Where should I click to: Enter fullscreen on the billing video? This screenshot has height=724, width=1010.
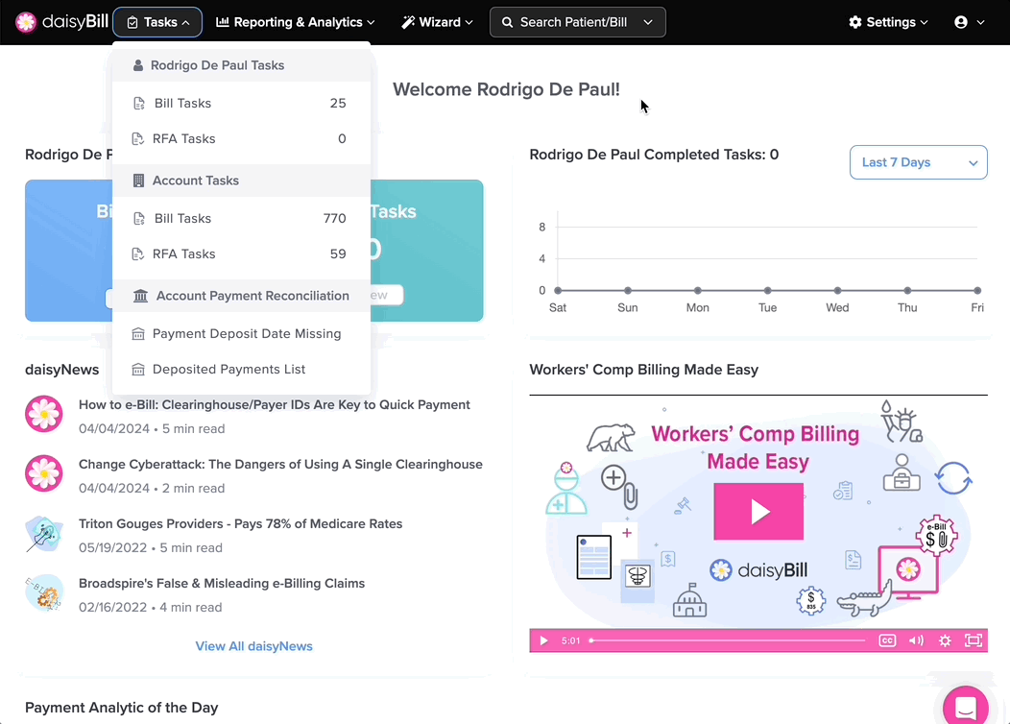pos(974,640)
